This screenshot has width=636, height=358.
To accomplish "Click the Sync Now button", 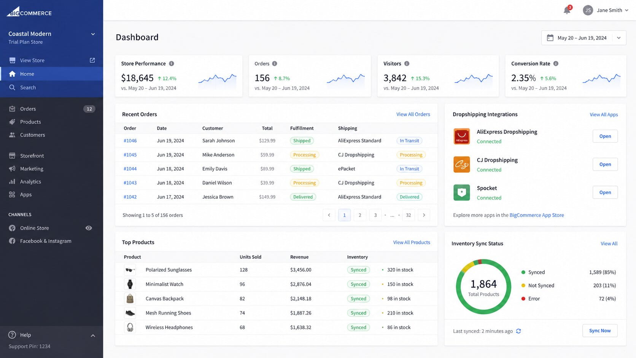I will [x=600, y=331].
